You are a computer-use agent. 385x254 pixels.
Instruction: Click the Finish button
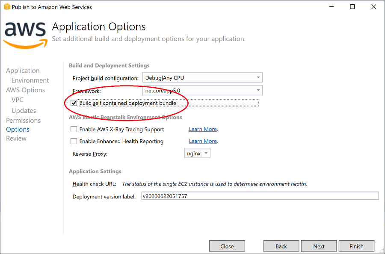[356, 246]
